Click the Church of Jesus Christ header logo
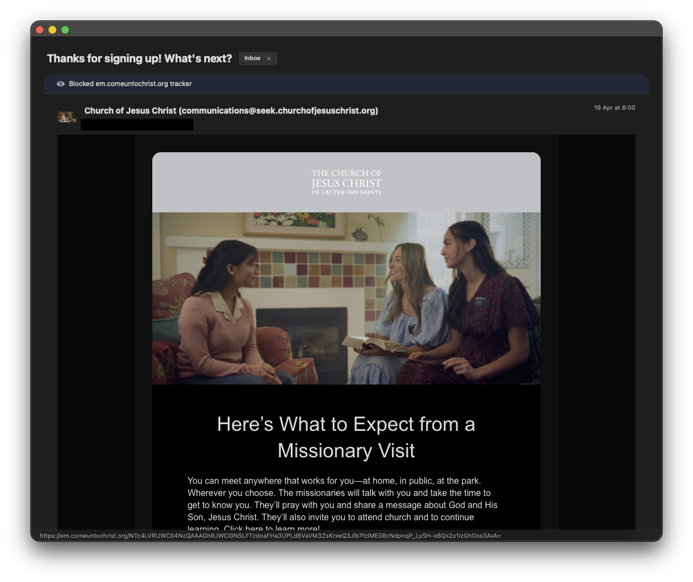The height and width of the screenshot is (582, 693). (x=346, y=182)
